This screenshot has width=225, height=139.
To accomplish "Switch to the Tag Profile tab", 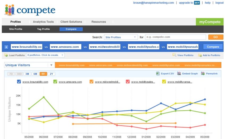I will [x=43, y=29].
